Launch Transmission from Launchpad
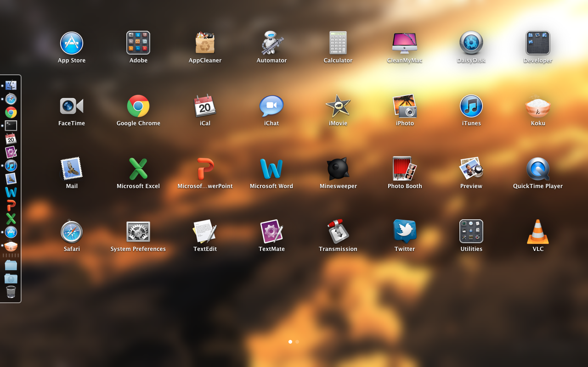Screen dimensions: 588x367 (338, 232)
